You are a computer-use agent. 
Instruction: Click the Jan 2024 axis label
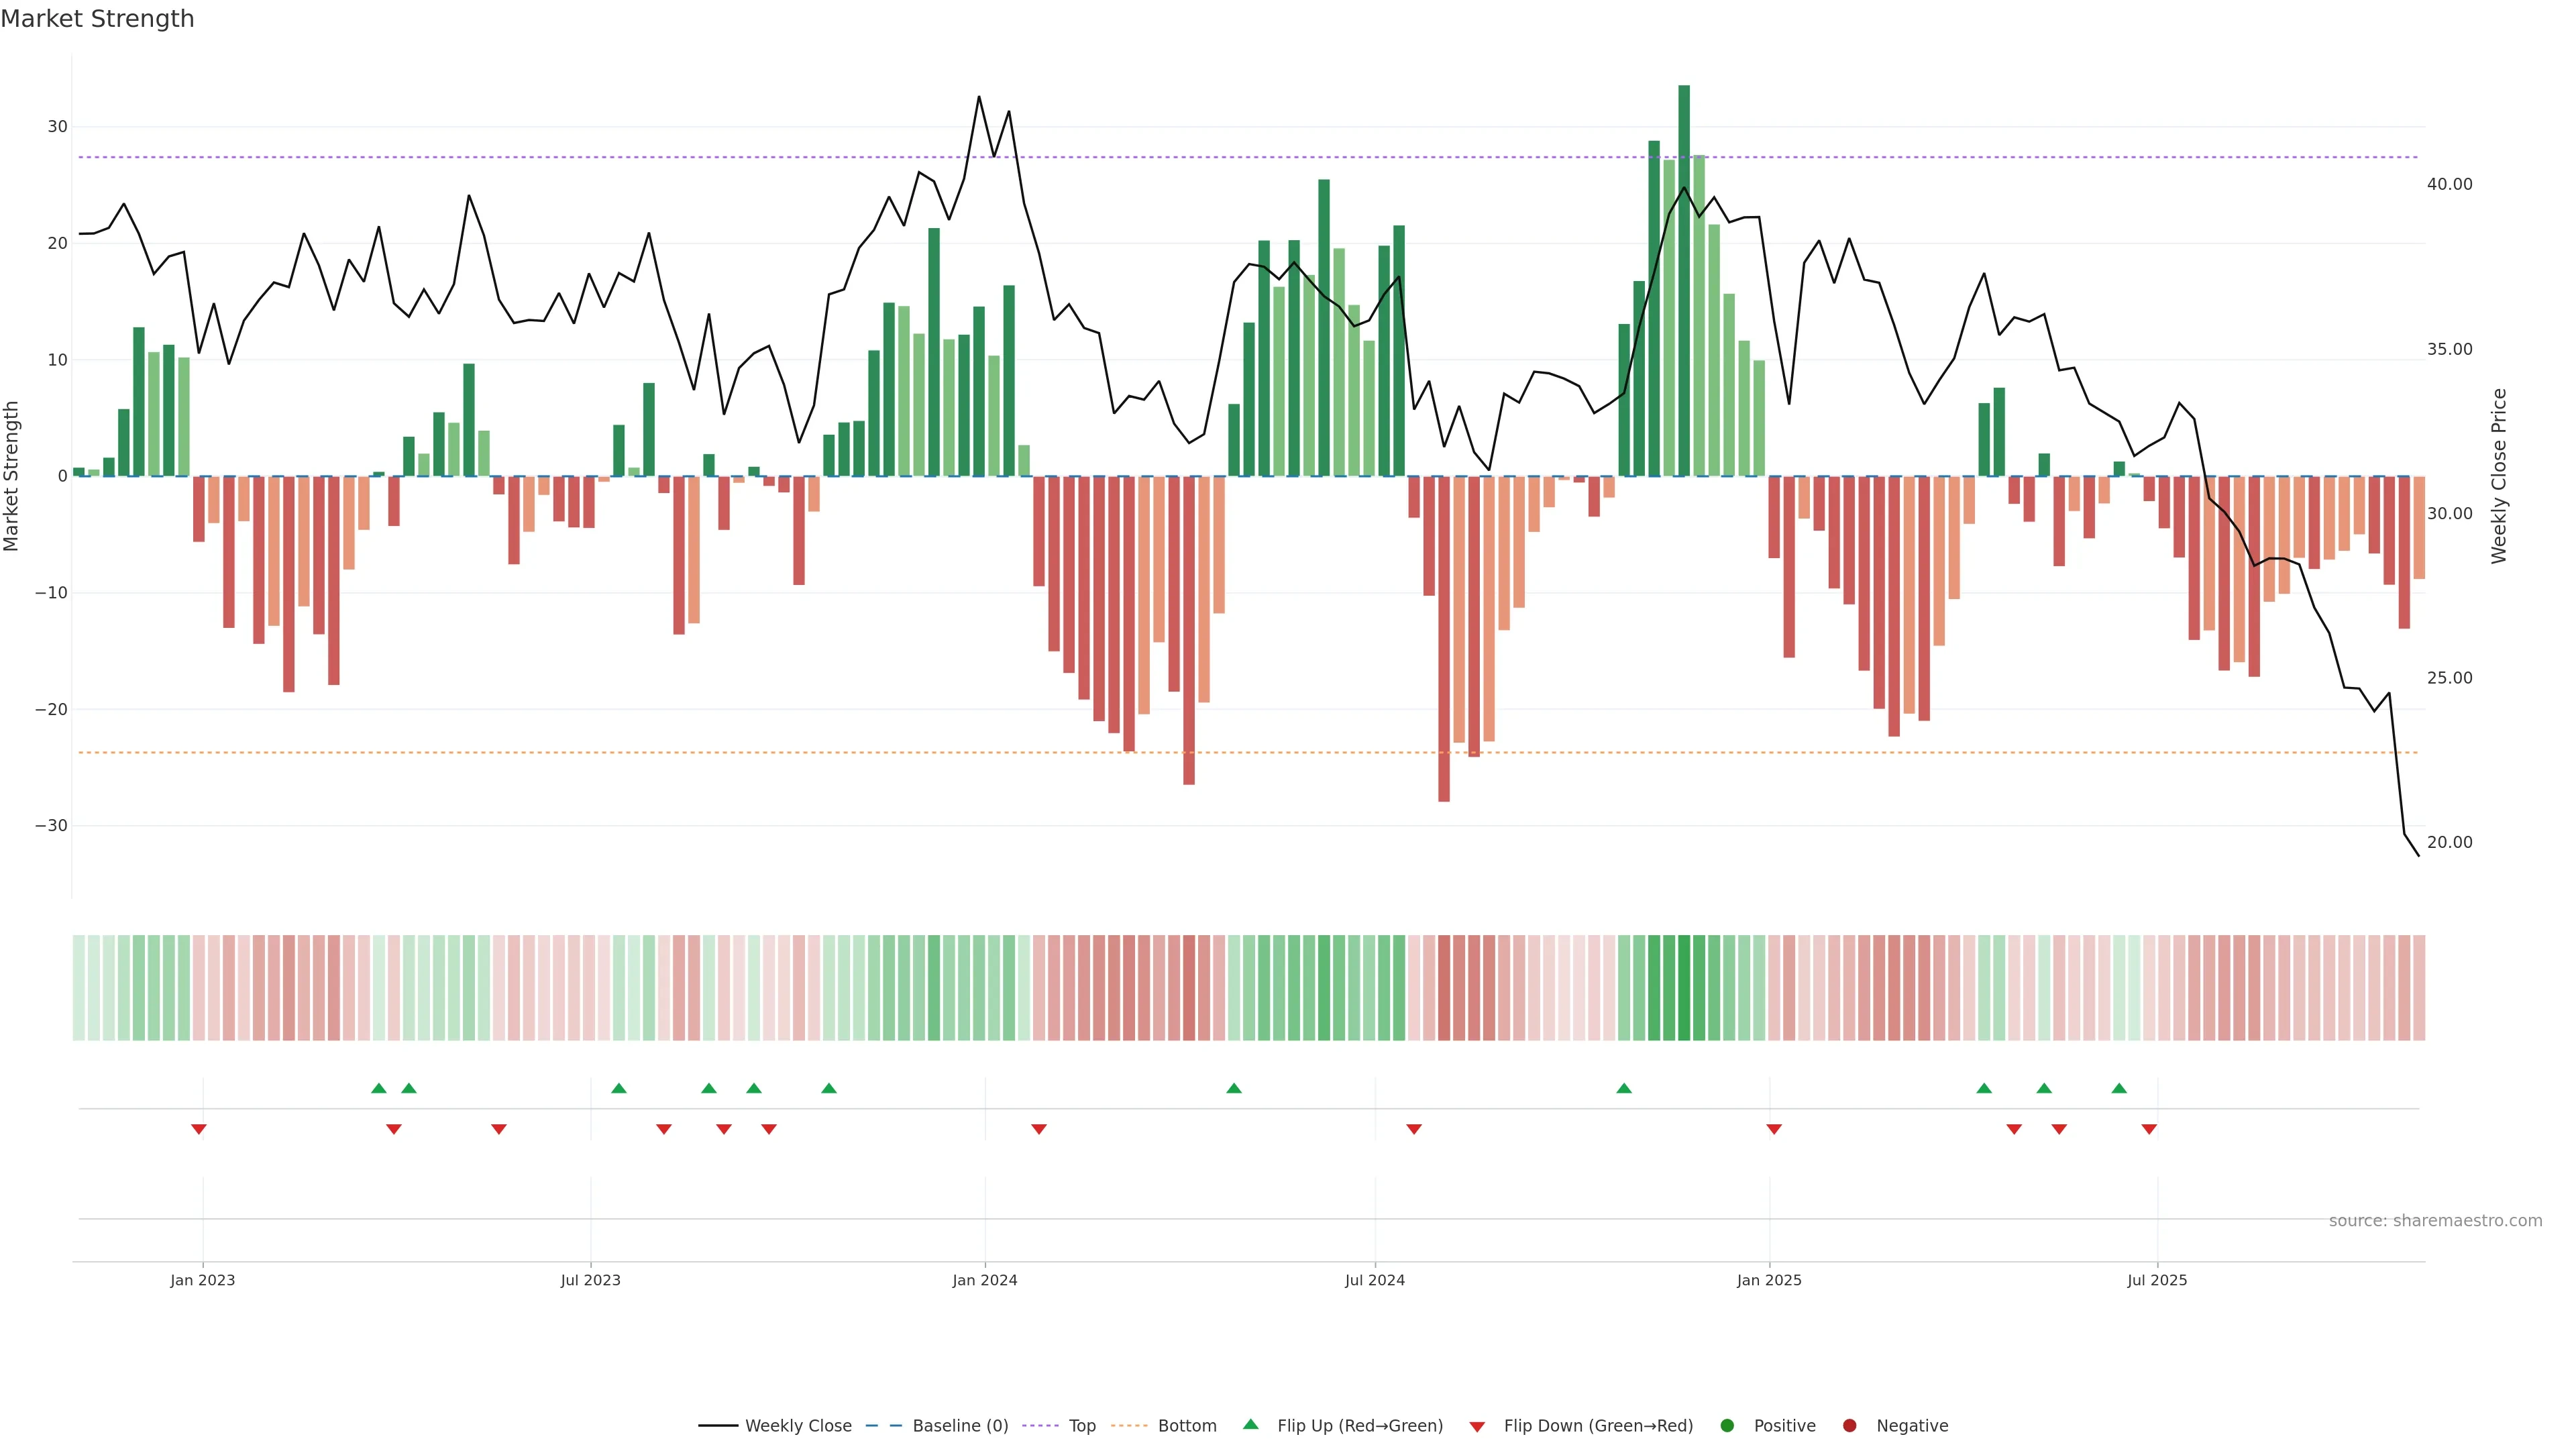click(x=984, y=1280)
